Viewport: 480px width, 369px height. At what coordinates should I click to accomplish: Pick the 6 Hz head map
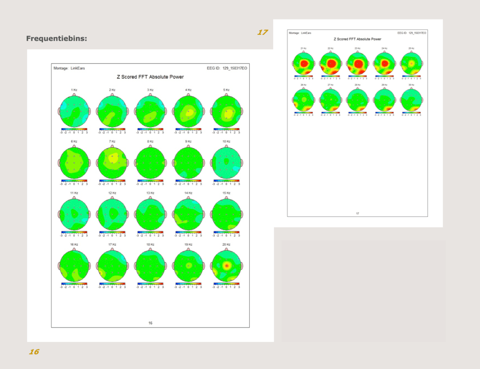tap(74, 163)
